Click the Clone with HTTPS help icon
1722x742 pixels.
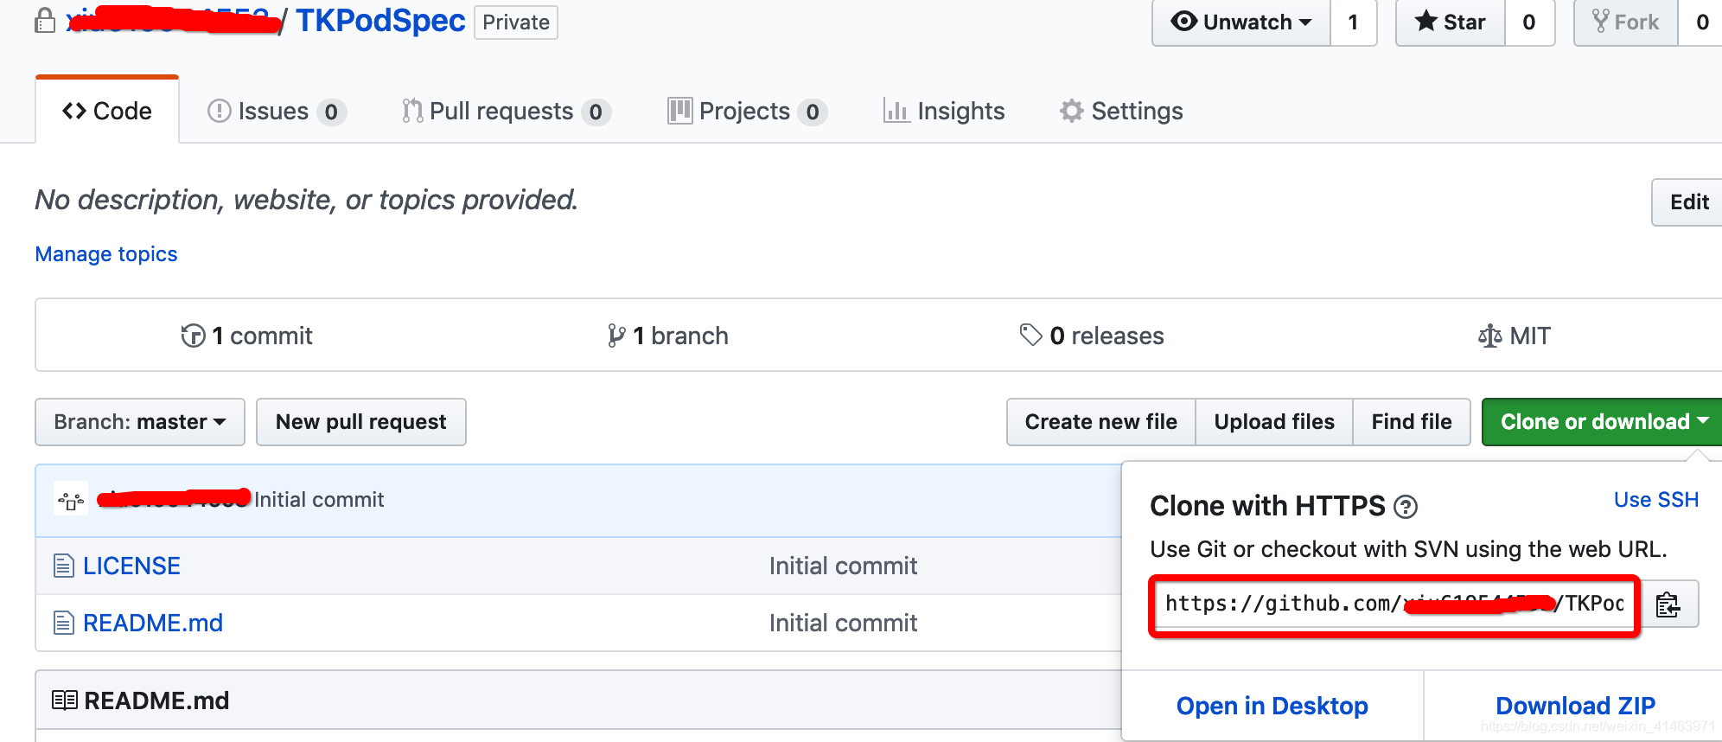(1406, 507)
